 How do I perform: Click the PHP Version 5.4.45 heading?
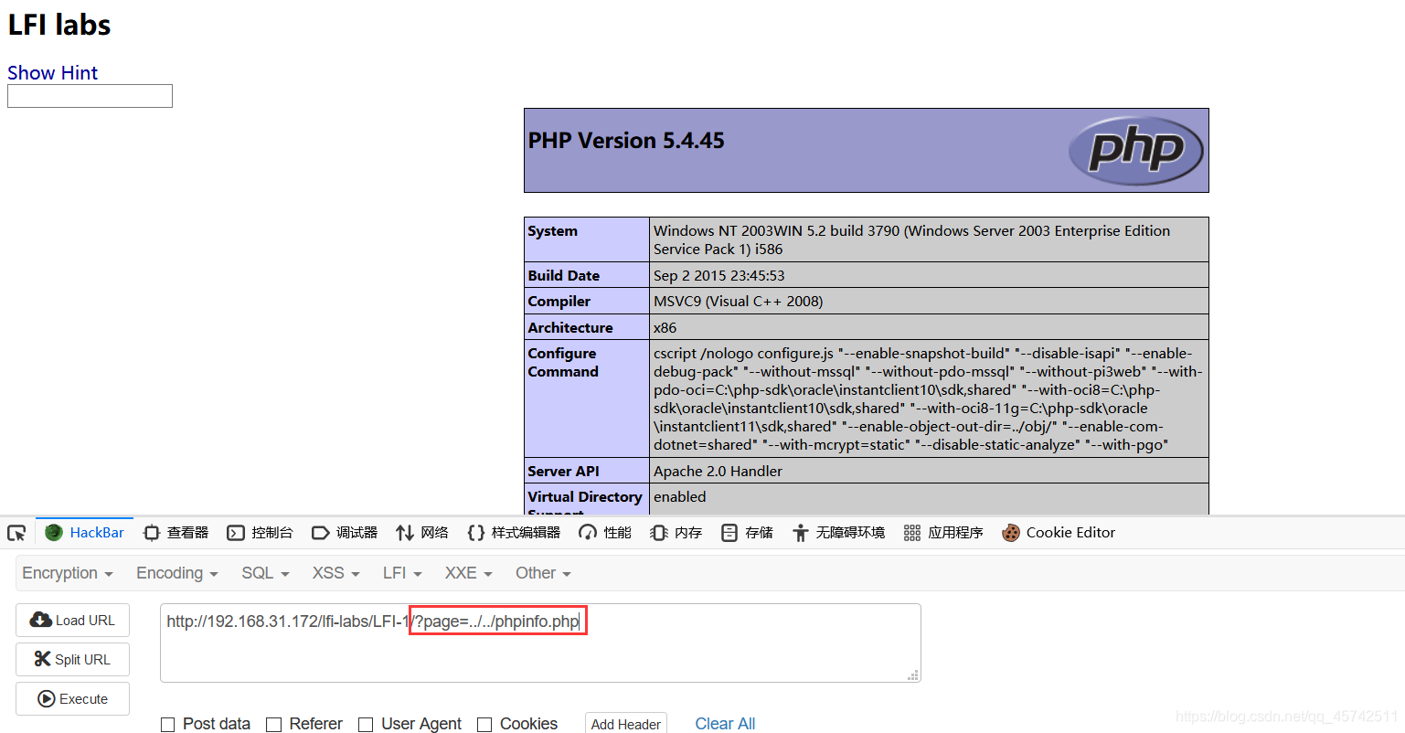pos(626,140)
